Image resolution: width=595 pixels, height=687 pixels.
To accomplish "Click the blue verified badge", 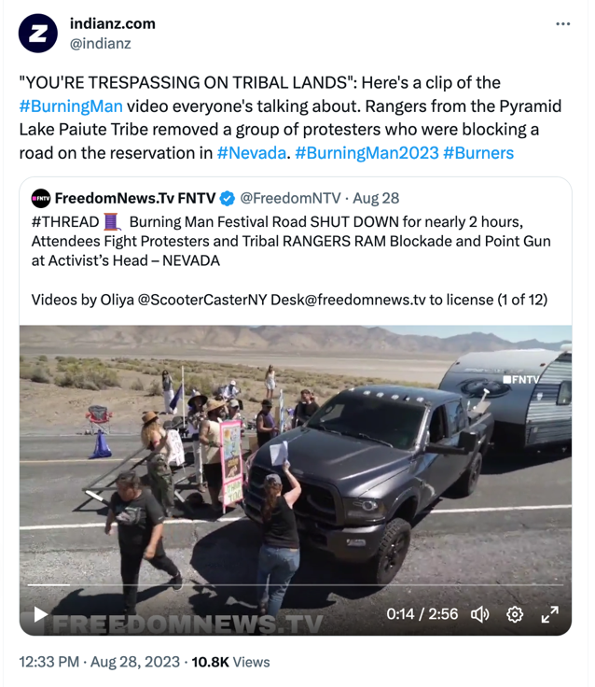I will [227, 199].
